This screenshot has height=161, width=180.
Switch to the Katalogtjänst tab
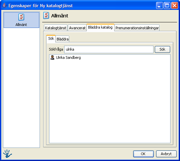coord(56,28)
